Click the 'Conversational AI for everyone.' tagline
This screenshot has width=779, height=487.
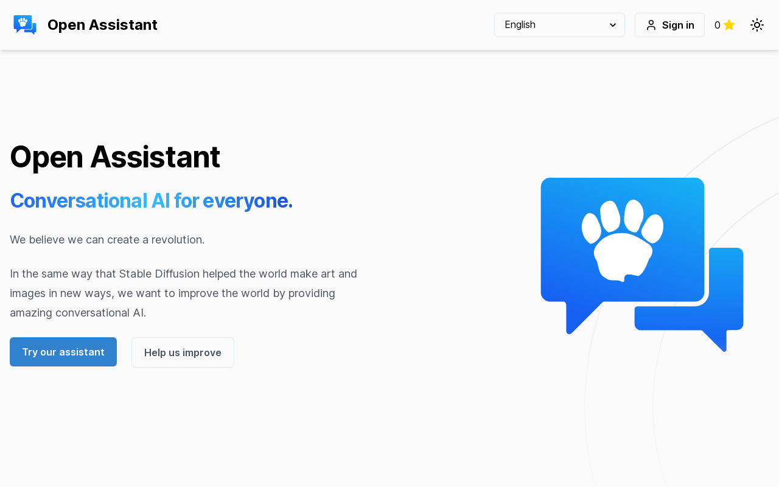(x=151, y=200)
